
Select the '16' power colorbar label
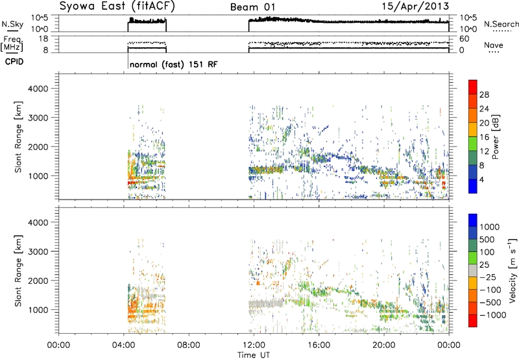click(x=484, y=137)
